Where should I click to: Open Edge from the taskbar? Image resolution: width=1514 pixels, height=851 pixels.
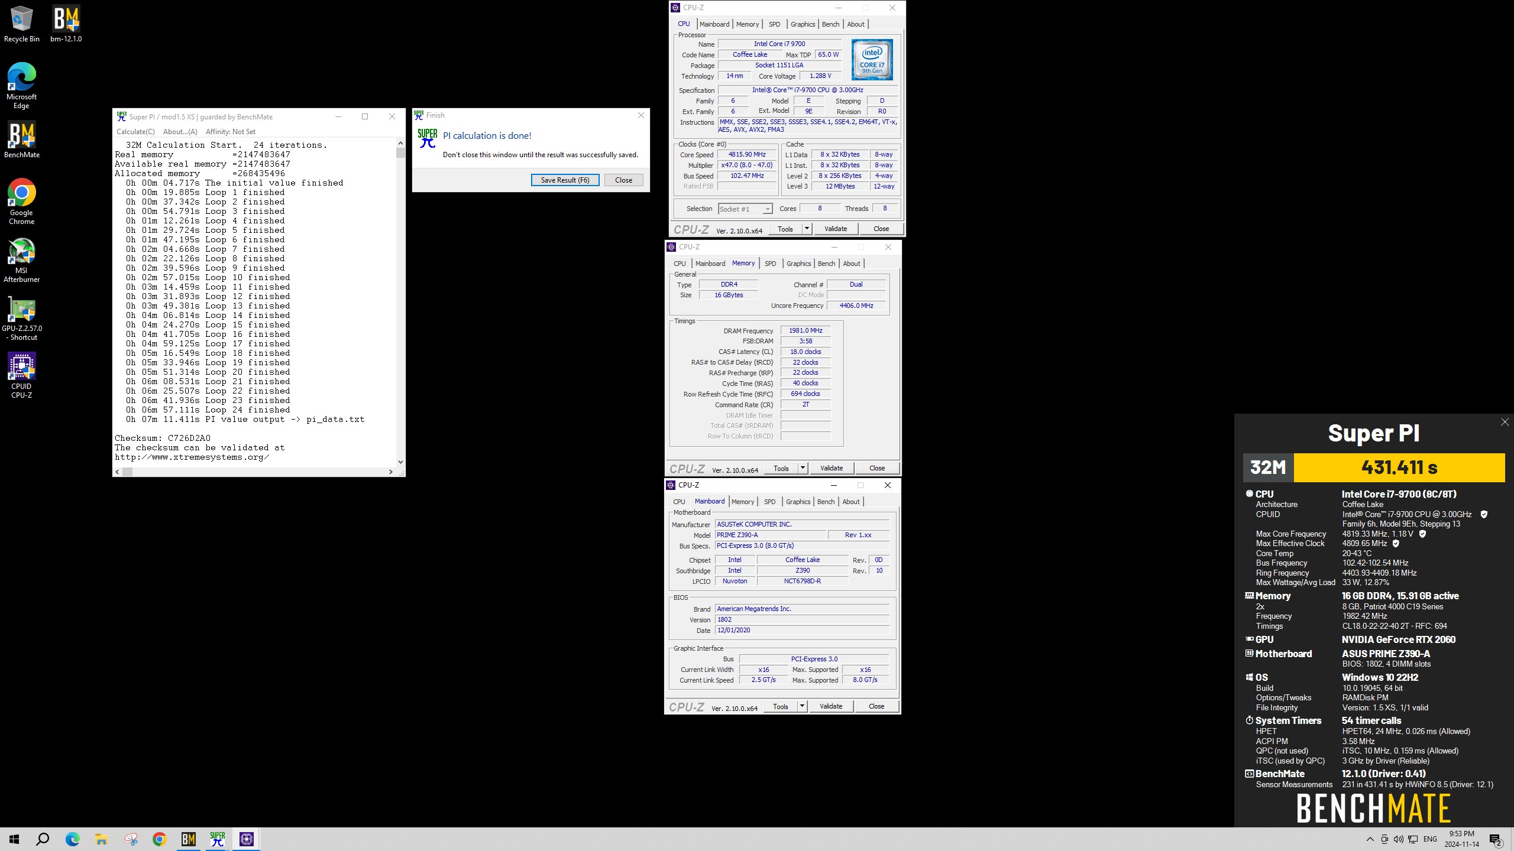72,839
